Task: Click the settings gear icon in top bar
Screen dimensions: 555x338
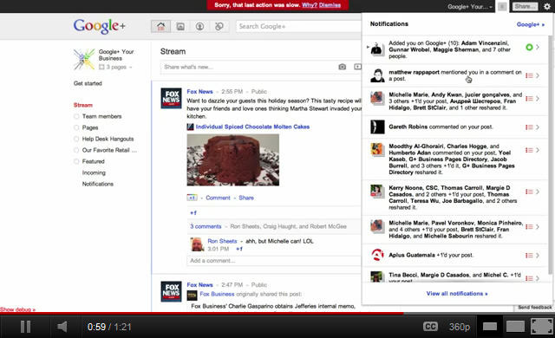Action: [x=547, y=6]
